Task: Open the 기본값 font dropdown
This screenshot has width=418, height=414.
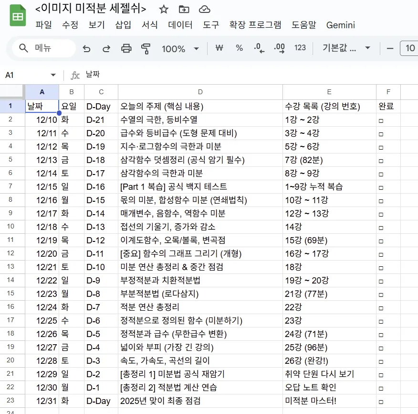Action: click(346, 48)
